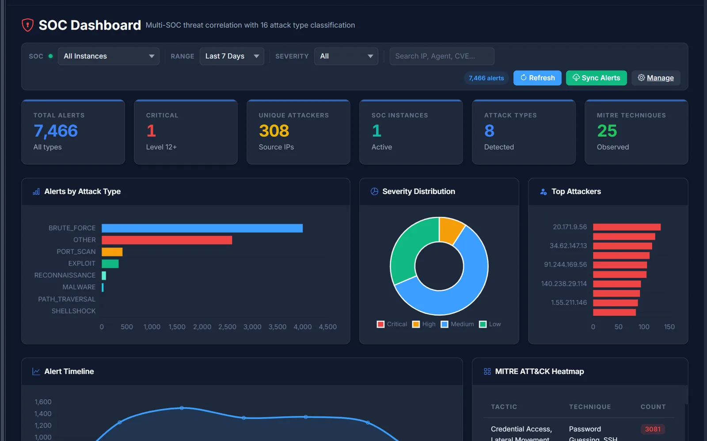
Task: Open the Severity All dropdown
Action: click(x=346, y=56)
